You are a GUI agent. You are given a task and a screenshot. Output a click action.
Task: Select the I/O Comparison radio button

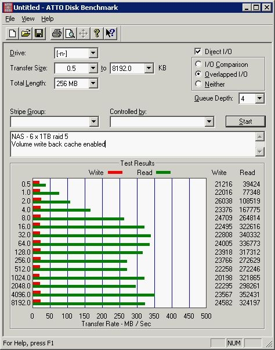(198, 65)
